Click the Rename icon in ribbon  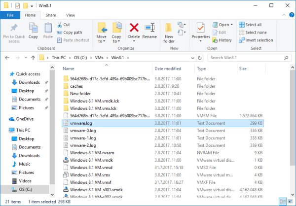(149, 30)
